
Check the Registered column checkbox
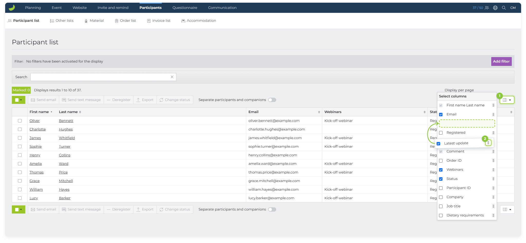tap(441, 133)
